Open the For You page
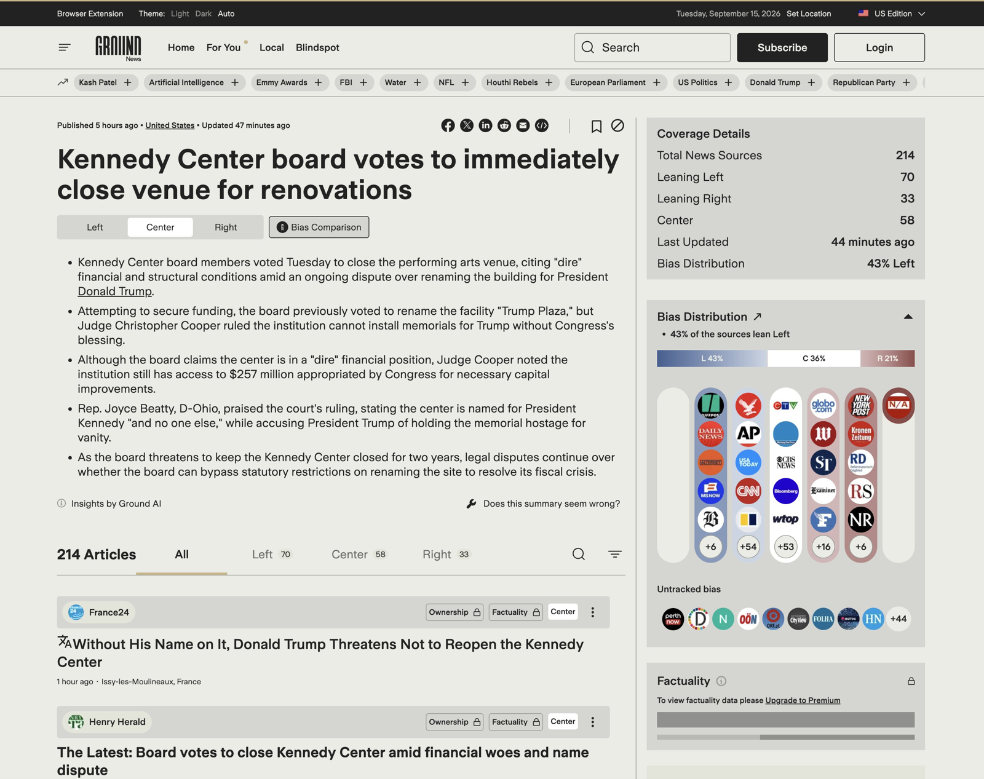The height and width of the screenshot is (779, 984). pos(223,47)
